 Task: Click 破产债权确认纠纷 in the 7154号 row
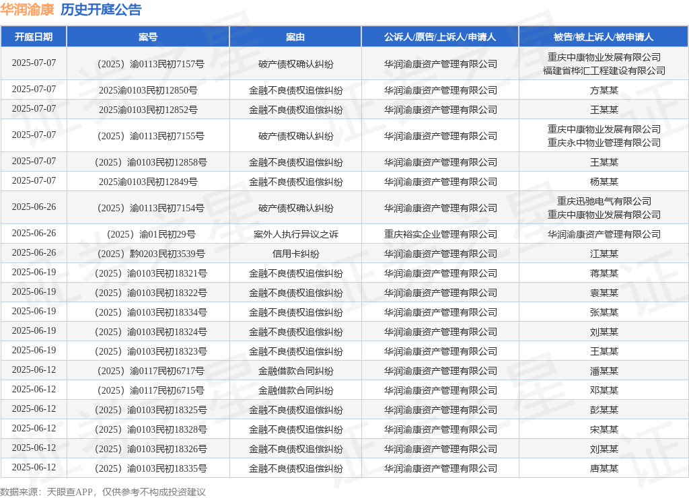coord(296,209)
